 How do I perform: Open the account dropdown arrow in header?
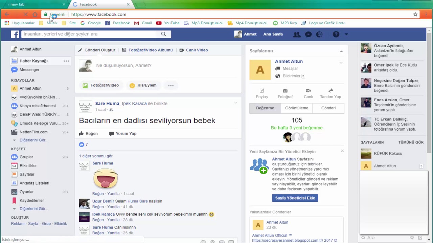346,34
